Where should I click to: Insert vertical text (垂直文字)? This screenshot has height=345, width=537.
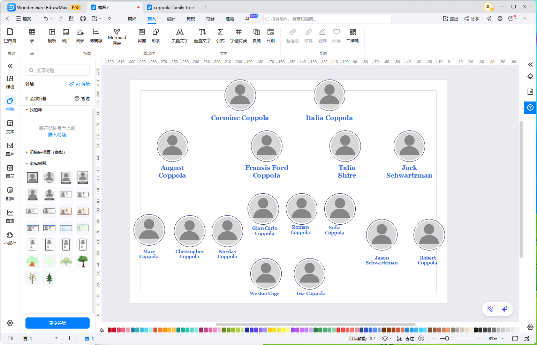coord(202,36)
